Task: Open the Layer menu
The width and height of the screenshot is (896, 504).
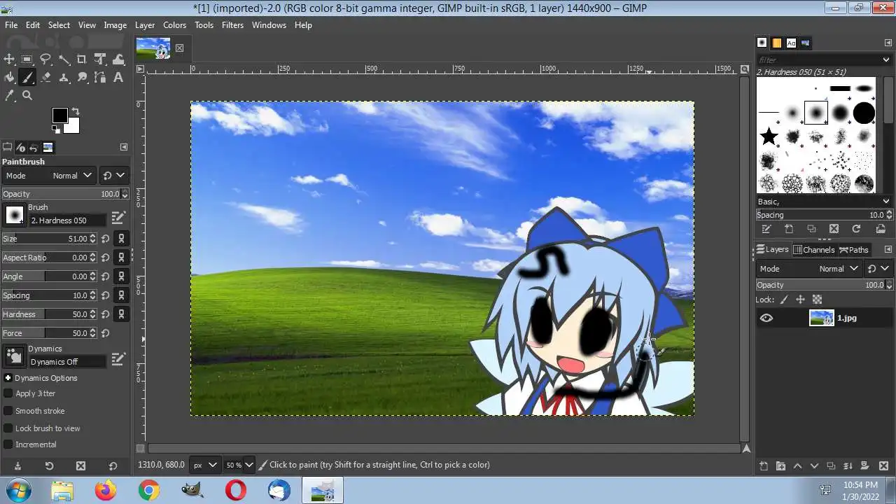Action: coord(145,24)
